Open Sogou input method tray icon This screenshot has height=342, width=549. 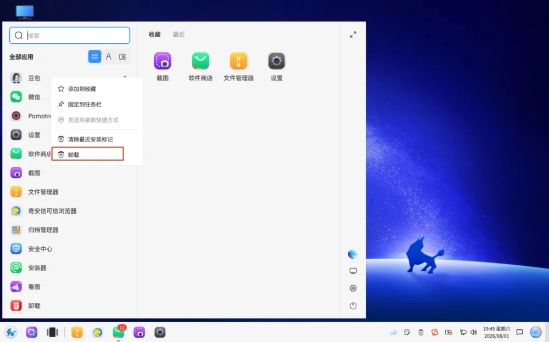[x=434, y=332]
